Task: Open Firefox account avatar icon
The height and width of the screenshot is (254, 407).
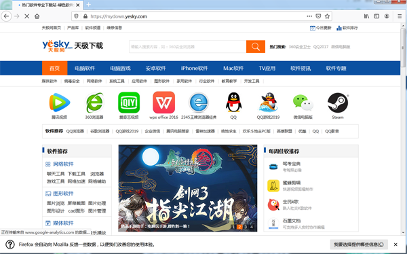Action: point(387,16)
